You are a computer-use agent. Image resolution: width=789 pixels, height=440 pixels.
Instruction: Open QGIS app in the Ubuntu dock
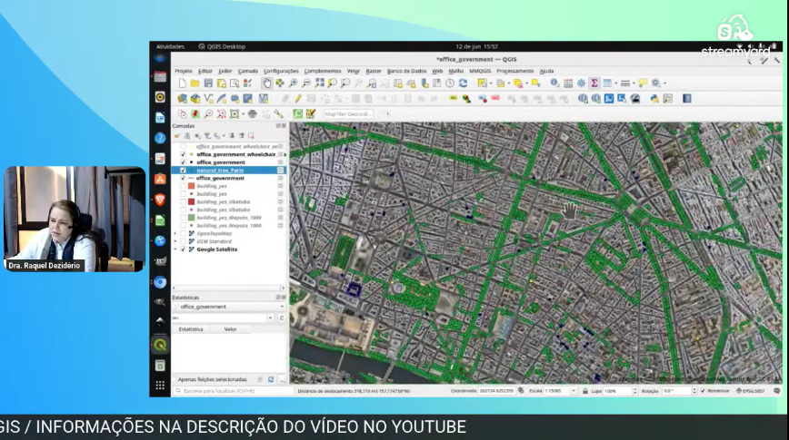pos(160,345)
